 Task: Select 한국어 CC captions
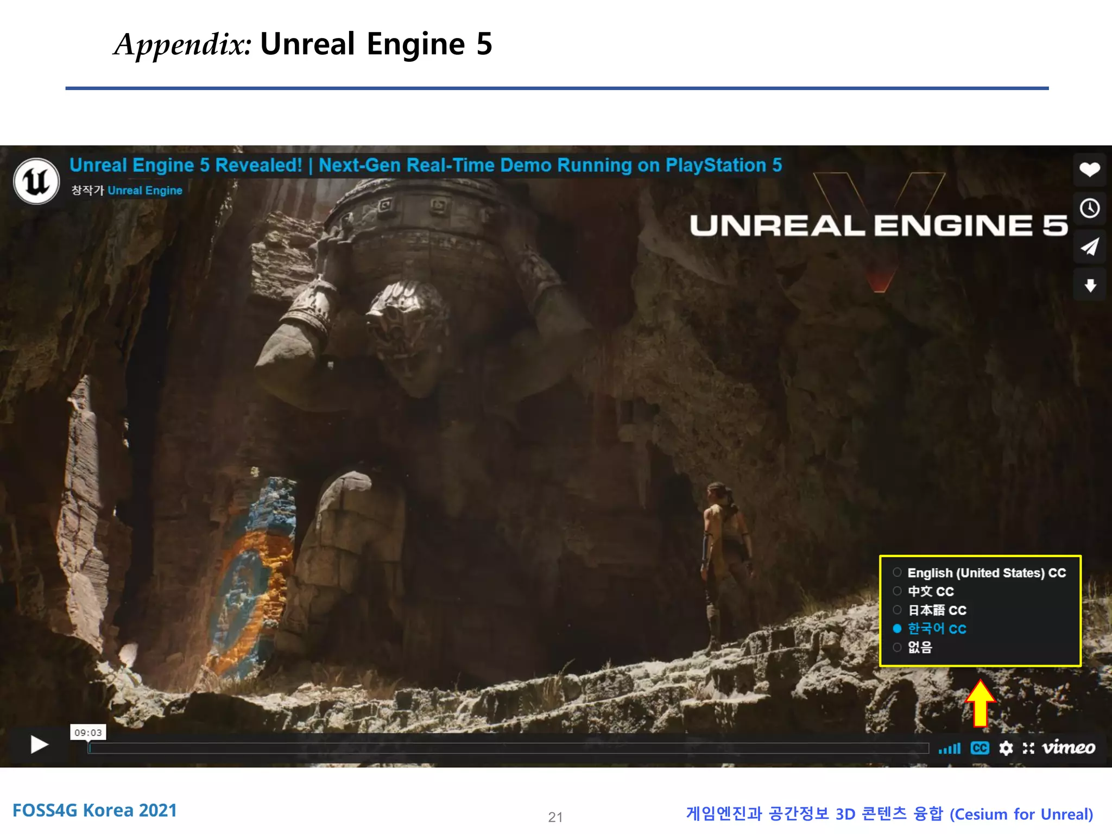[930, 629]
